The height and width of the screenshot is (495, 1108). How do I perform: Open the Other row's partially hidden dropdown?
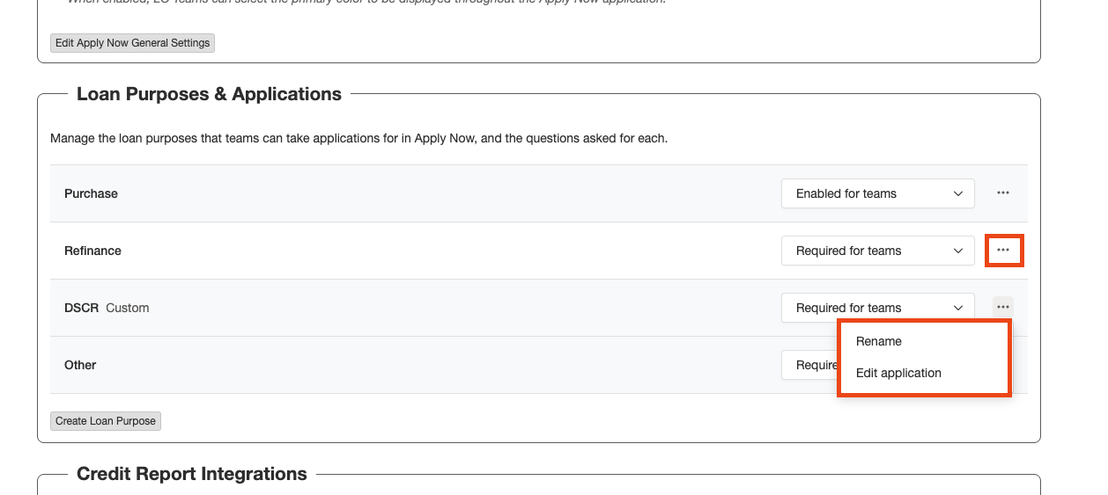(809, 365)
